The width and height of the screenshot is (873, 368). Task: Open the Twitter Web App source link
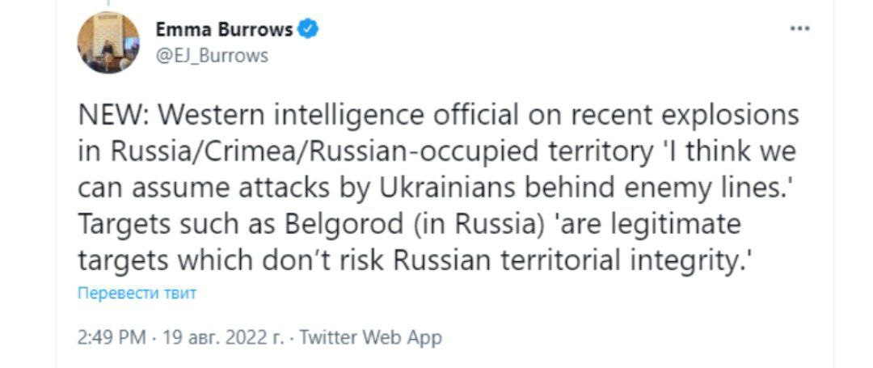pos(370,336)
